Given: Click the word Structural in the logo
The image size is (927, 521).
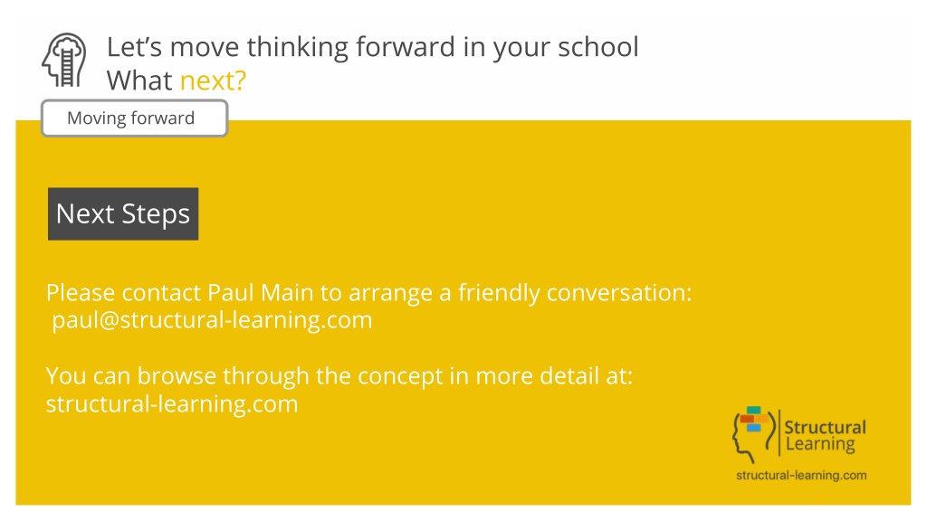Looking at the screenshot, I should click(x=825, y=427).
